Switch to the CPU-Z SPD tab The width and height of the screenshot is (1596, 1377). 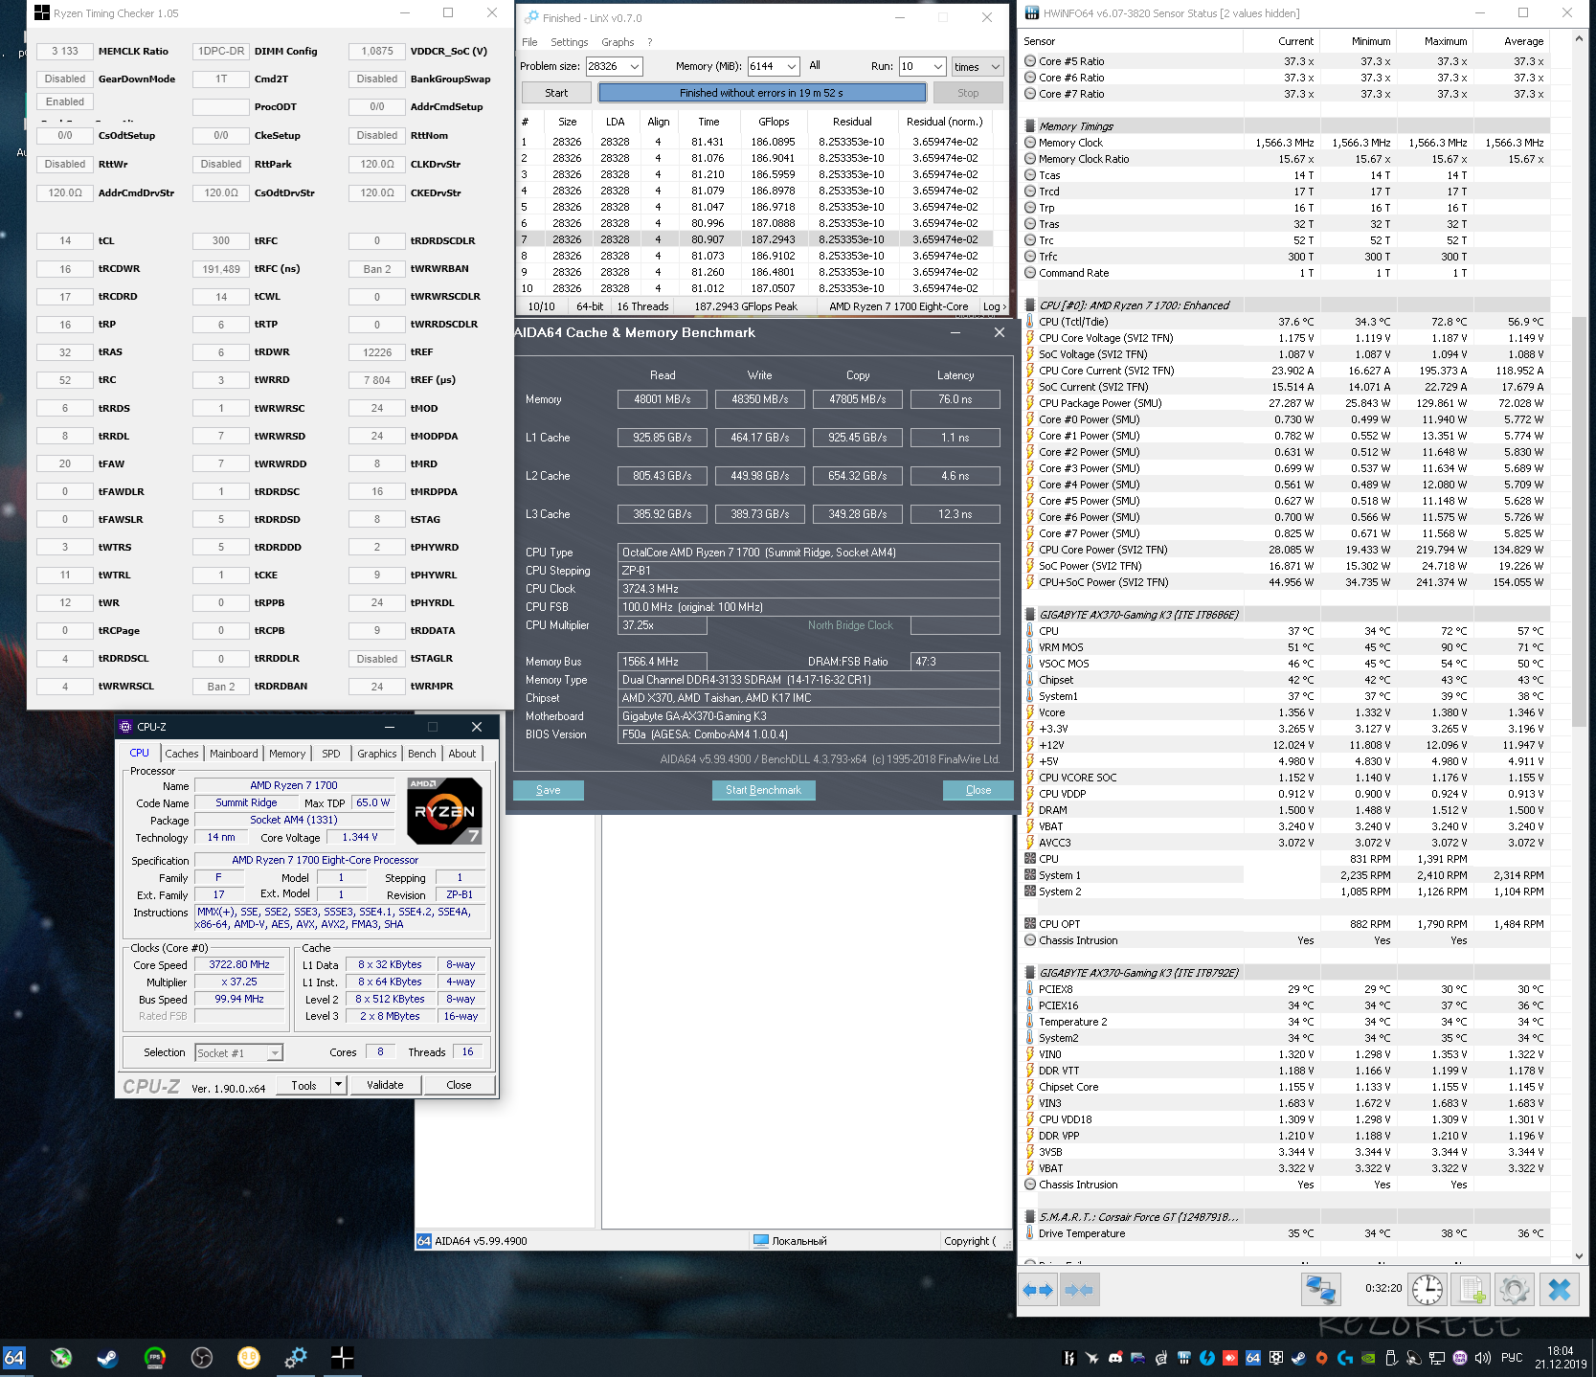(330, 754)
